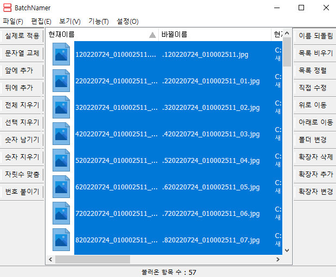Screen dimensions: 336x277
Task: Click the 번호 붙이기 button
Action: point(22,192)
